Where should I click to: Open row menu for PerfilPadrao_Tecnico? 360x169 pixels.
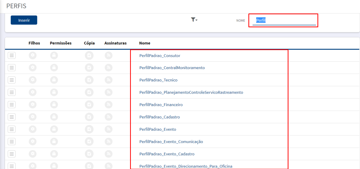(12, 80)
